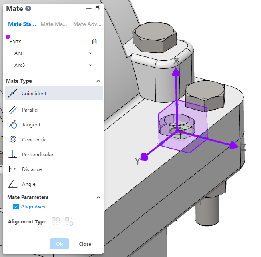Confirm the mate with Ok button

(60, 244)
